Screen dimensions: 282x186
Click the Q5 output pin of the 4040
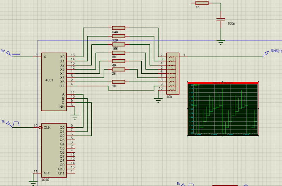(71, 148)
